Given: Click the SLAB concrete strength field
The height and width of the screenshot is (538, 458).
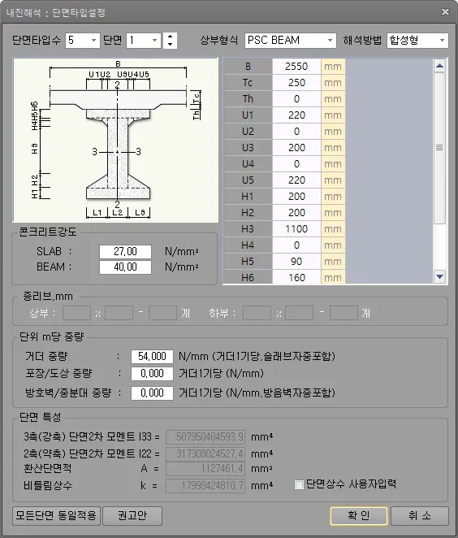Looking at the screenshot, I should (125, 251).
